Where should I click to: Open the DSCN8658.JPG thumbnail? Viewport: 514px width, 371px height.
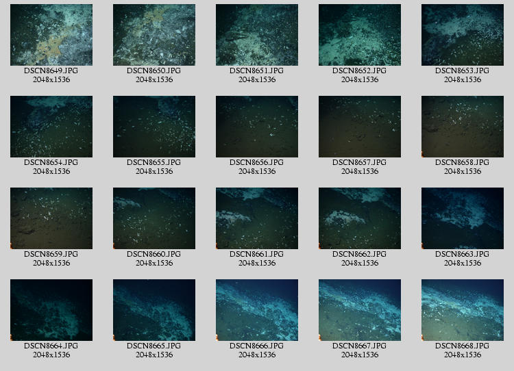tap(463, 127)
